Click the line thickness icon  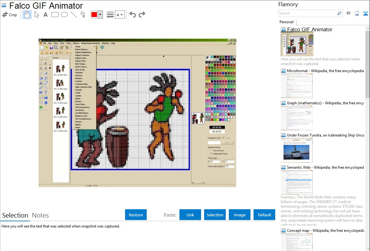(110, 15)
